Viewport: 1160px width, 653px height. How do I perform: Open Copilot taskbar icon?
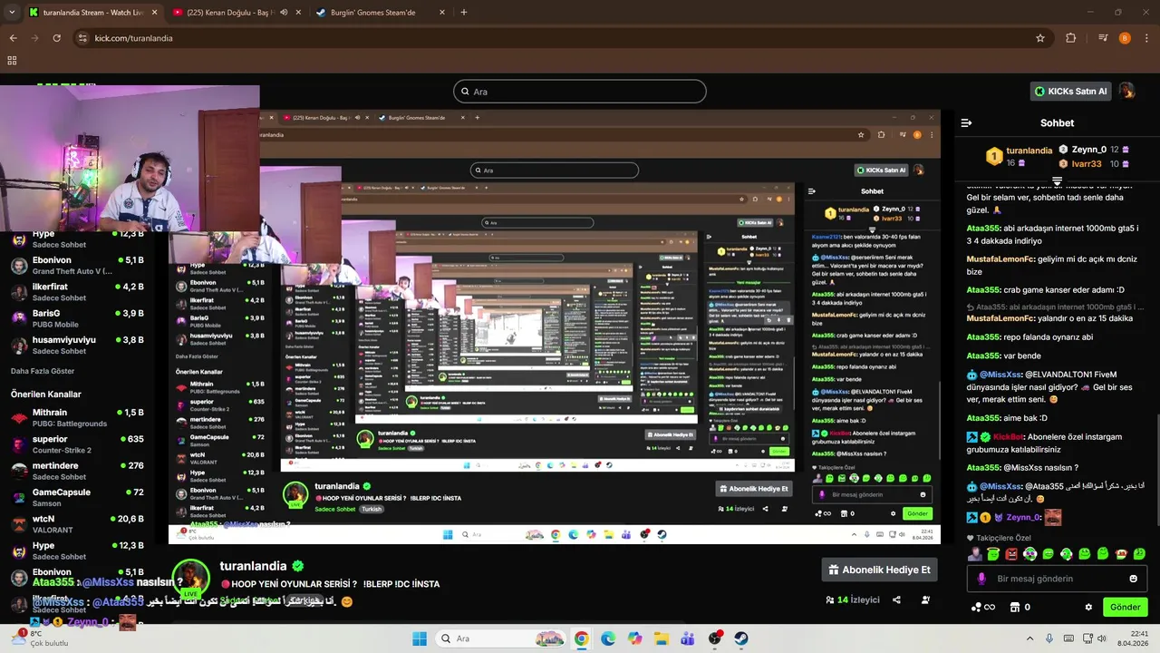pos(633,638)
